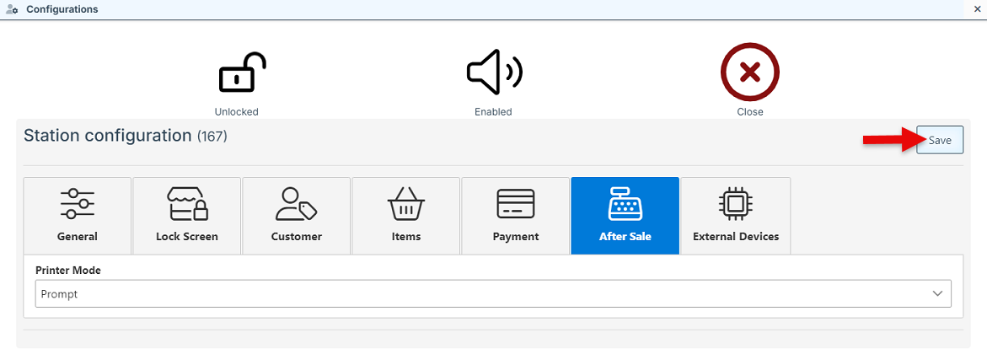Select the Items shopping basket icon
This screenshot has height=354, width=987.
406,204
